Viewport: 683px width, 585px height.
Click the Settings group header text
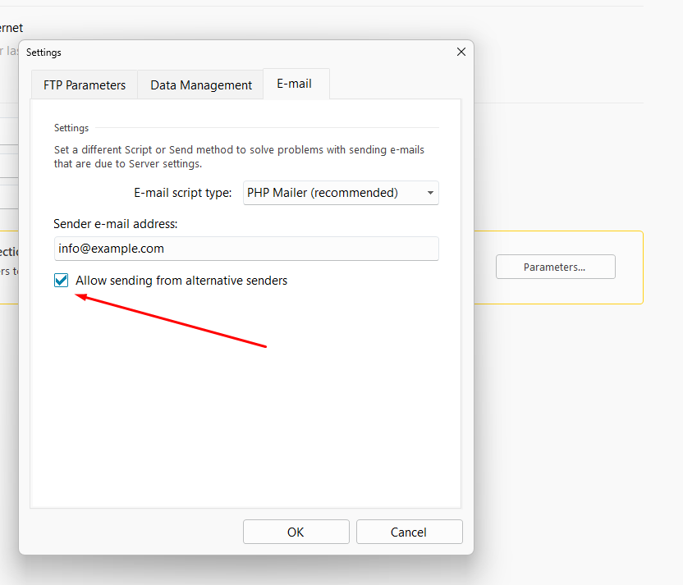[71, 128]
